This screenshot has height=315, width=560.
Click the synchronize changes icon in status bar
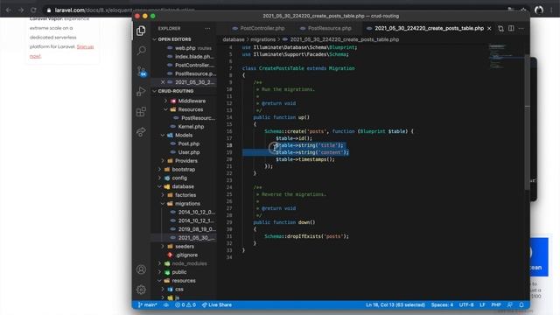pos(166,305)
